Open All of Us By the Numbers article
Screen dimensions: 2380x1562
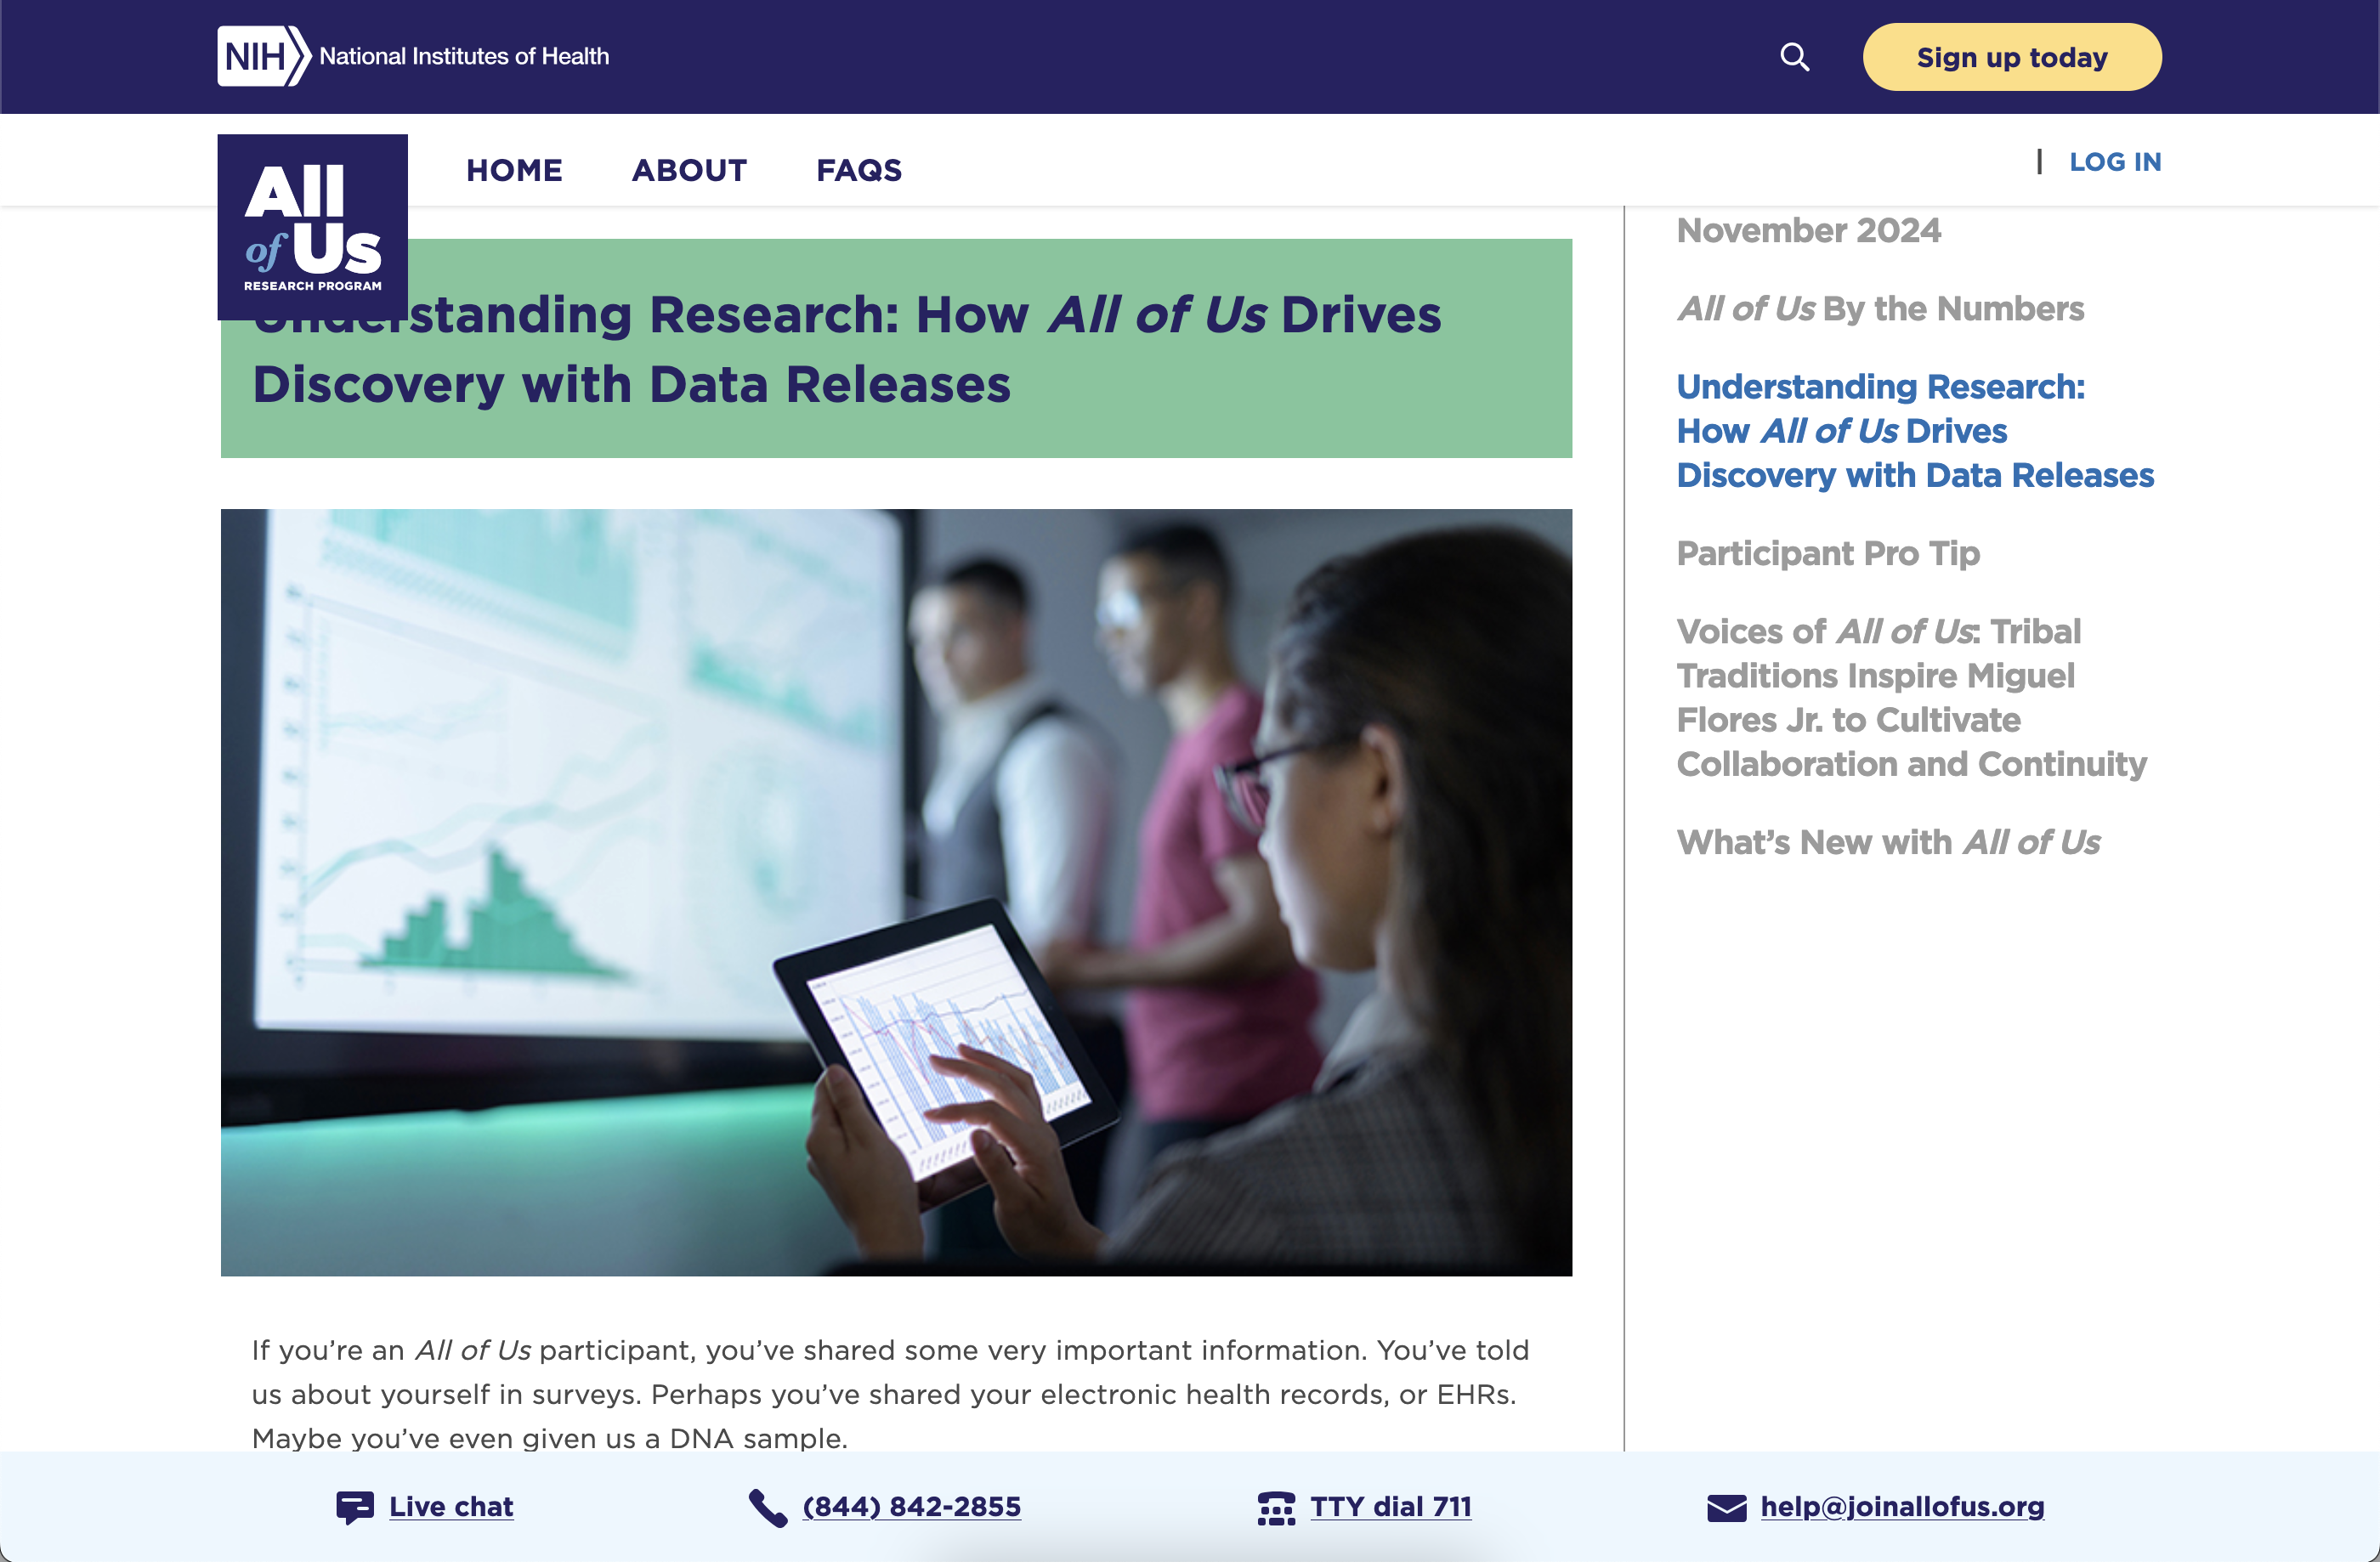1880,309
